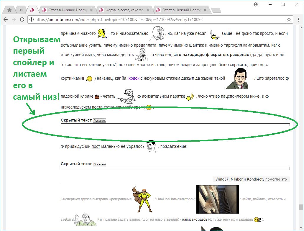
Task: Follow the 'пост' link
Action: tap(96, 146)
